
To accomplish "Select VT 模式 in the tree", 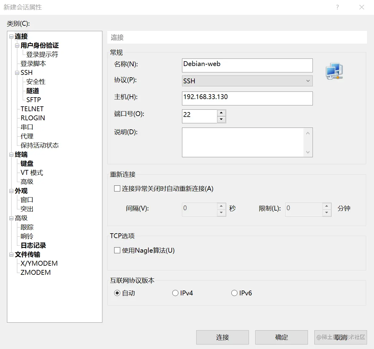I will 32,173.
